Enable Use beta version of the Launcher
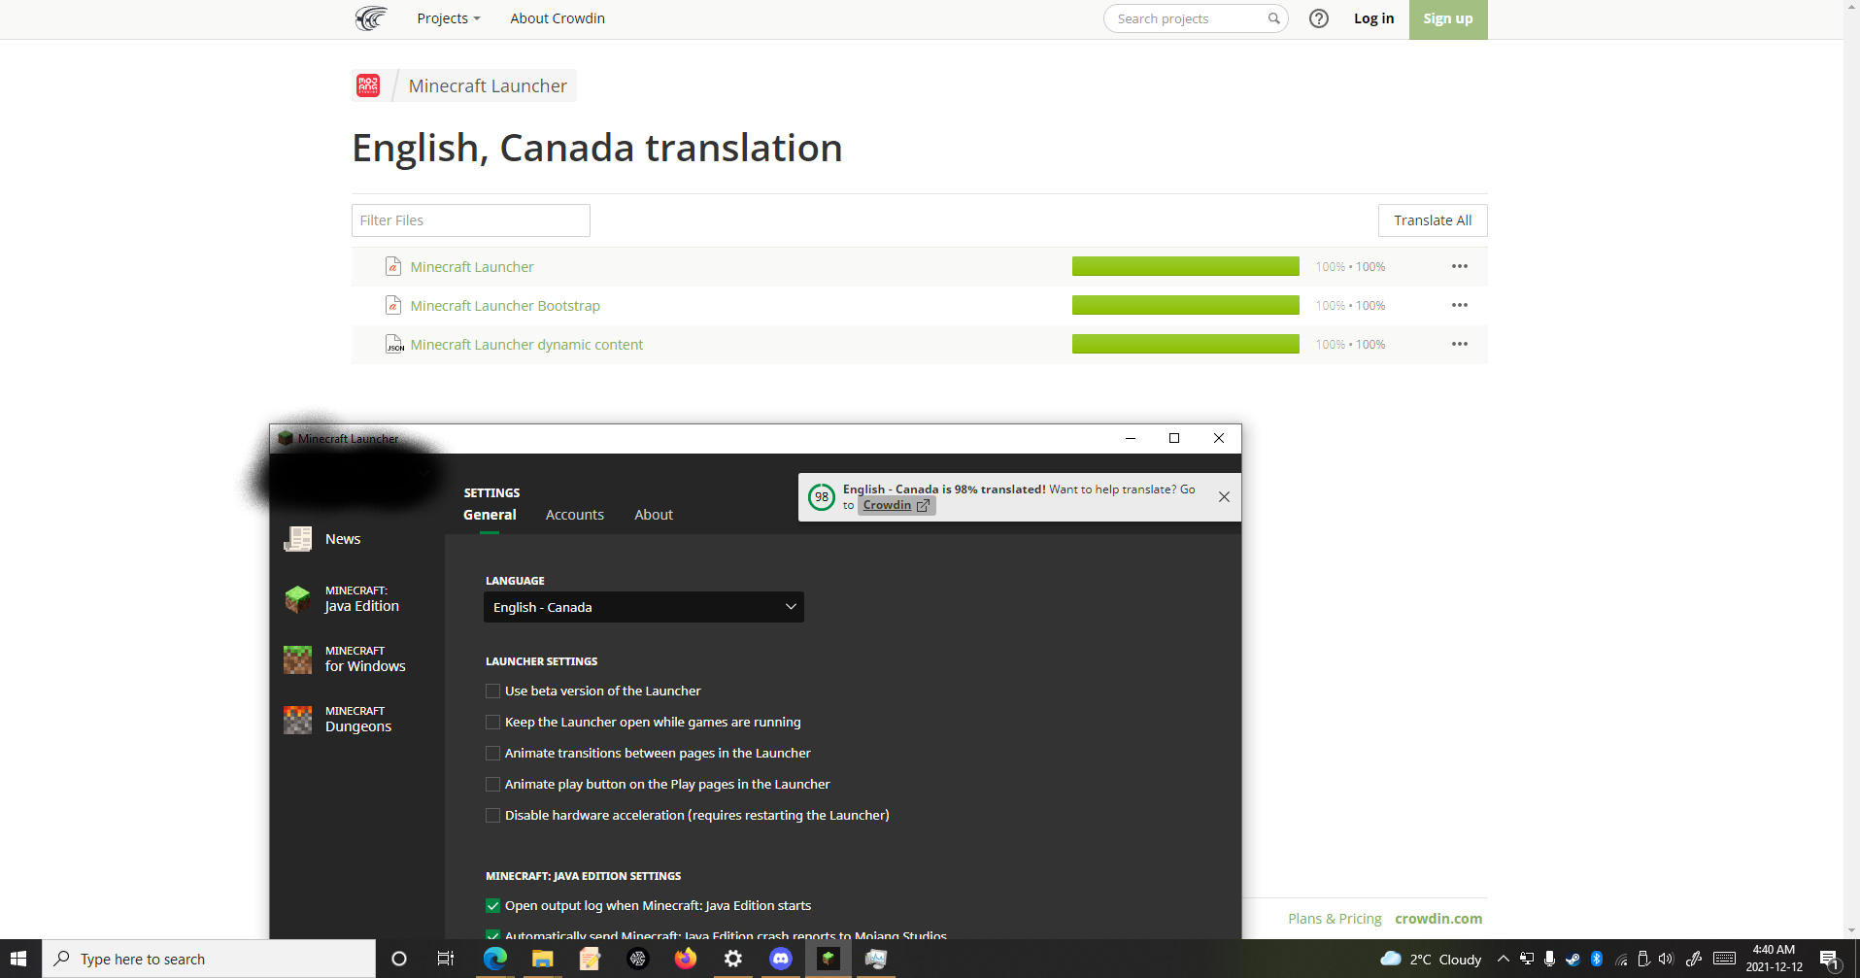 pos(493,691)
